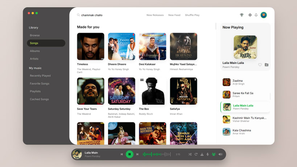The image size is (297, 167).
Task: Open Browse in the sidebar
Action: pos(35,36)
